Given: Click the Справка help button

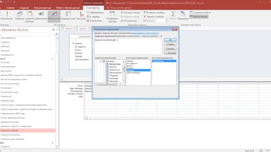Looking at the screenshot, I should [170, 49].
